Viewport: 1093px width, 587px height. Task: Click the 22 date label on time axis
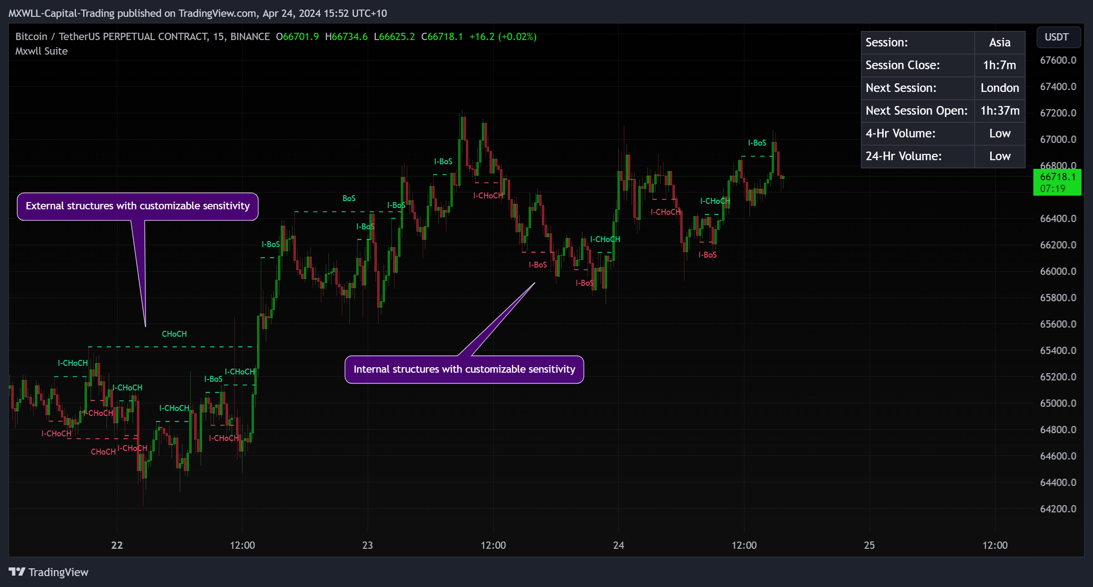pyautogui.click(x=117, y=545)
